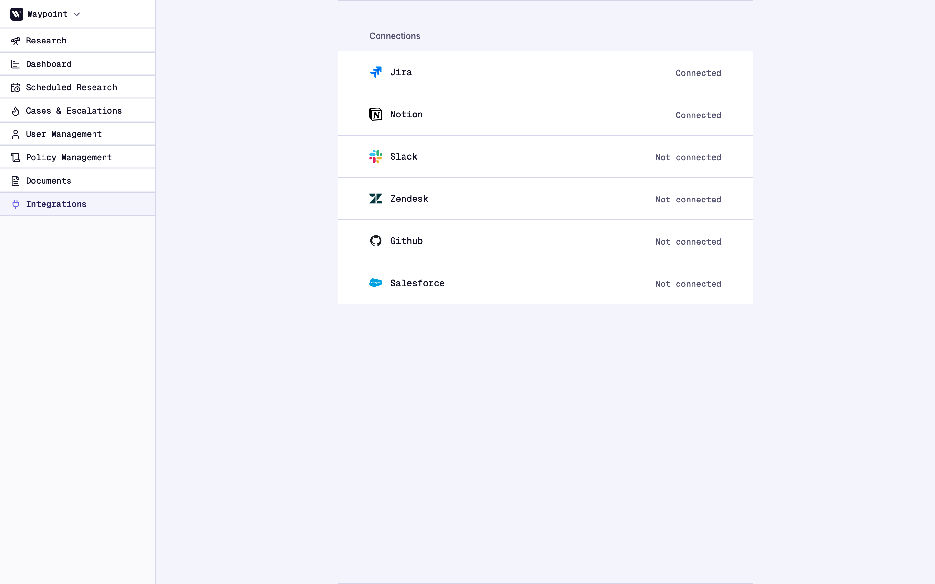Open the Jira connection row
This screenshot has height=584, width=935.
545,72
